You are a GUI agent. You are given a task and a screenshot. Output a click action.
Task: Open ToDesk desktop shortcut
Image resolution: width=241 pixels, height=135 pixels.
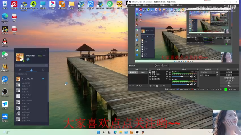point(5,105)
